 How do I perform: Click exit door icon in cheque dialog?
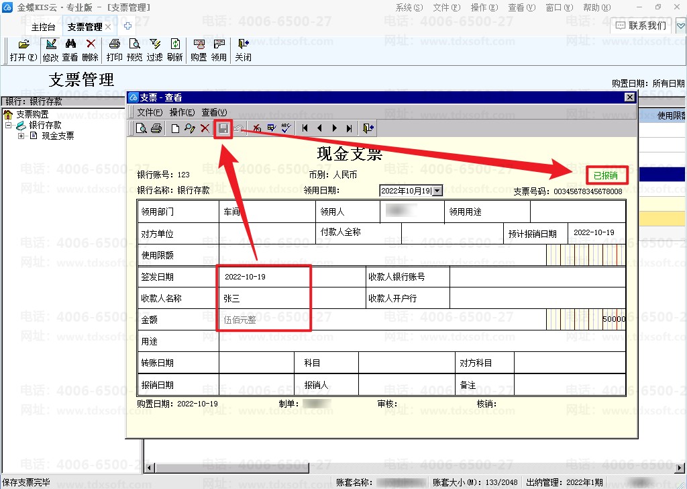pyautogui.click(x=368, y=128)
